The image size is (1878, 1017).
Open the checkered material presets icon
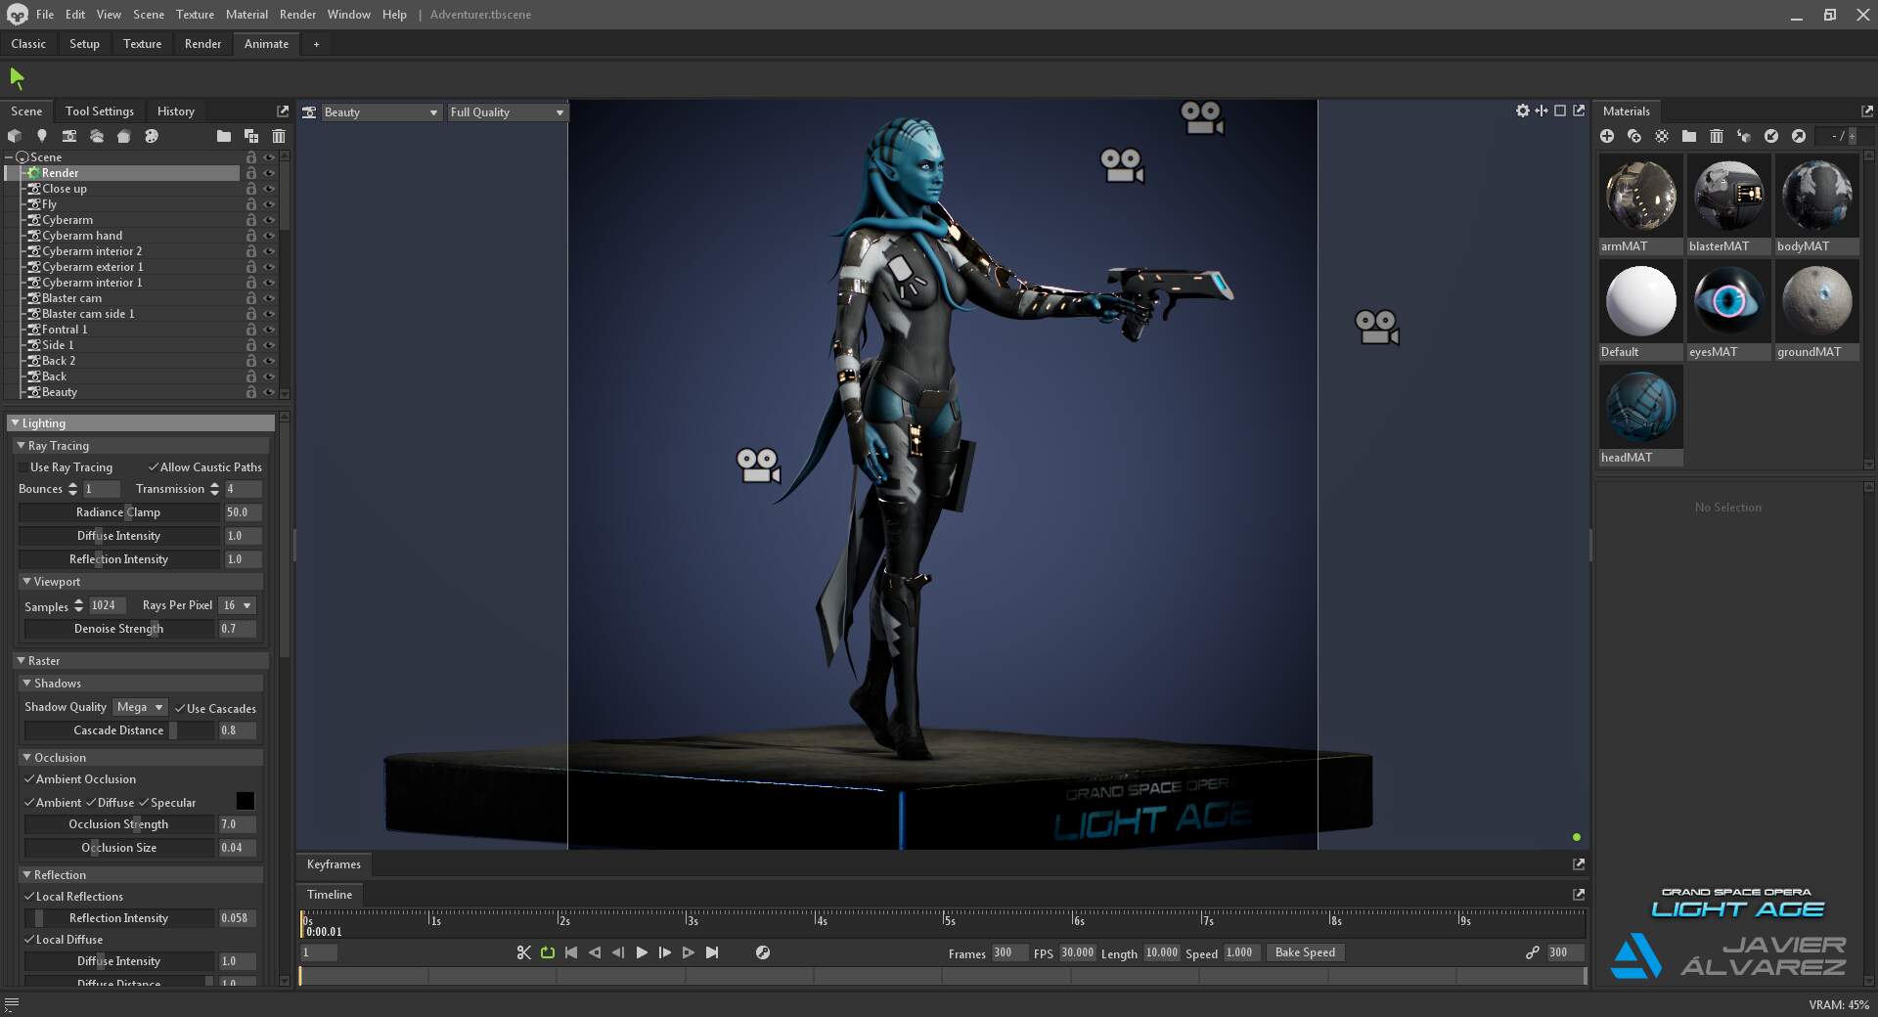1662,136
